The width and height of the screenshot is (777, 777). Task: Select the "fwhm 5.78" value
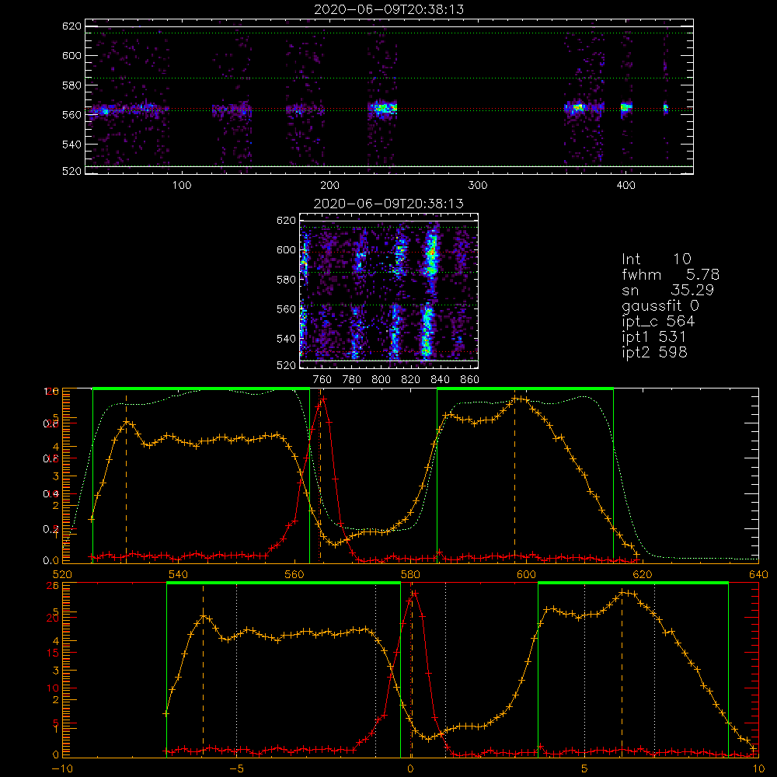671,274
